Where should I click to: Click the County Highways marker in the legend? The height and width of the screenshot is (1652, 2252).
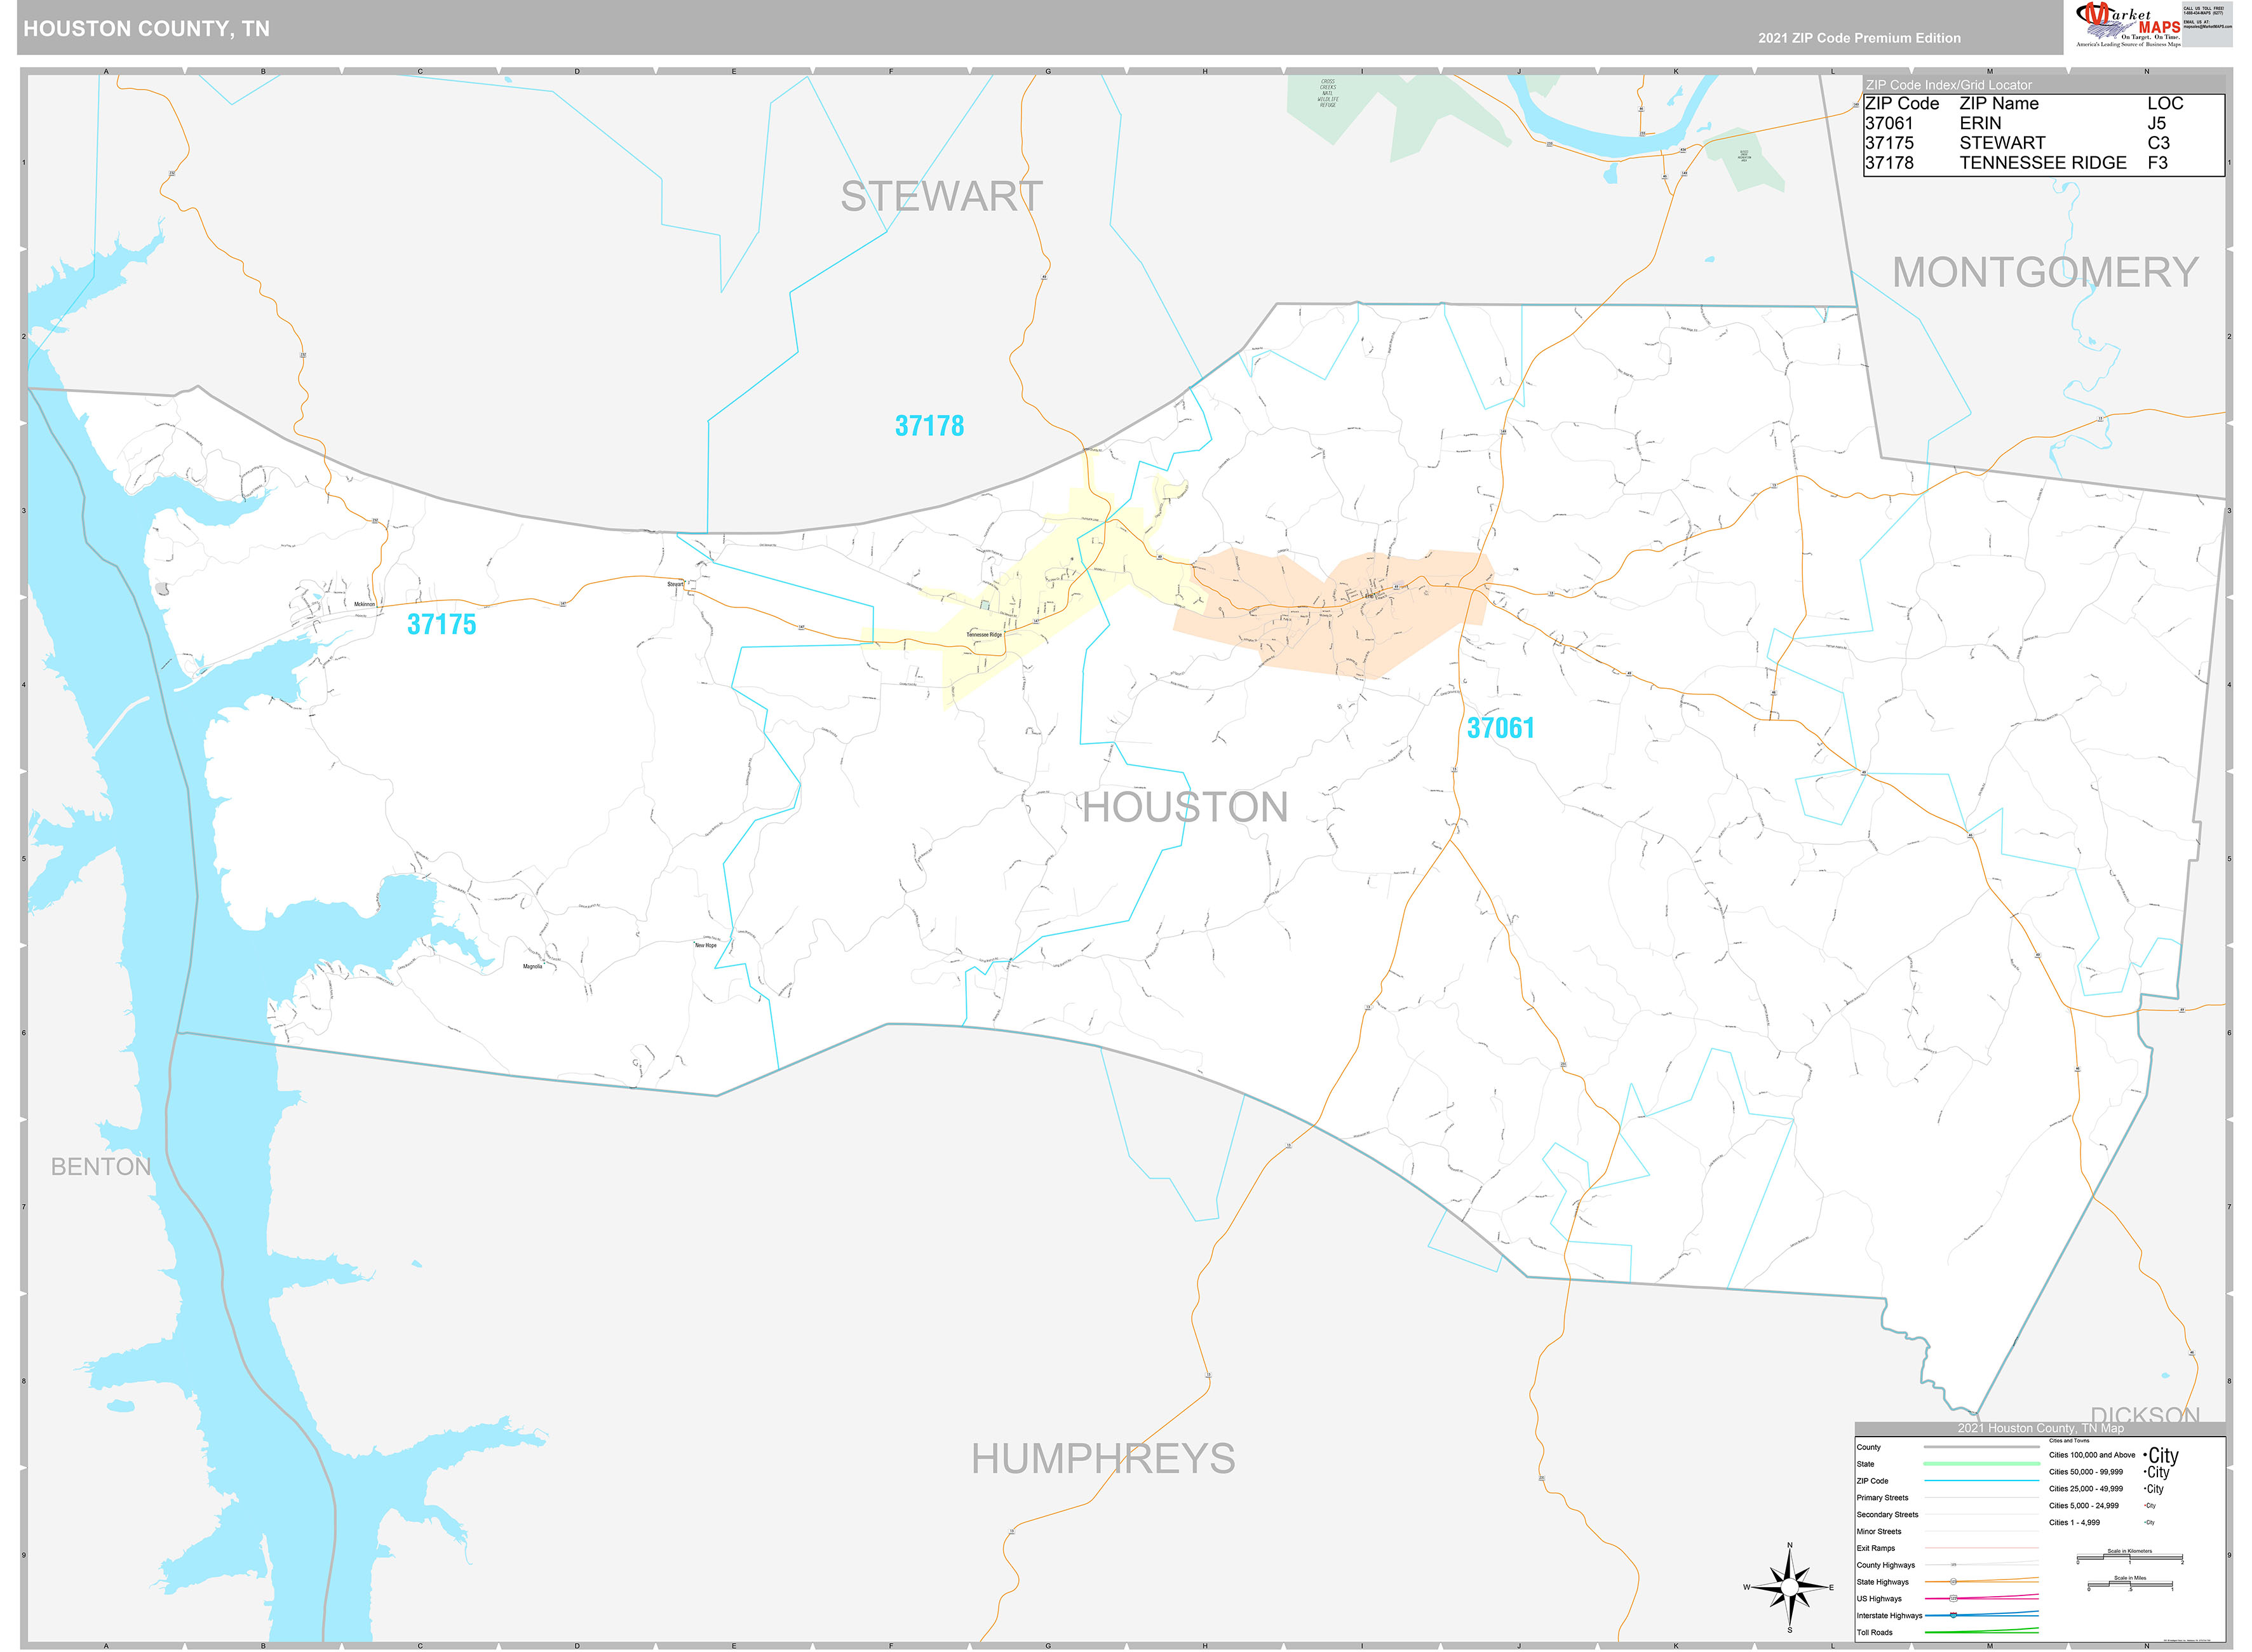(1954, 1566)
